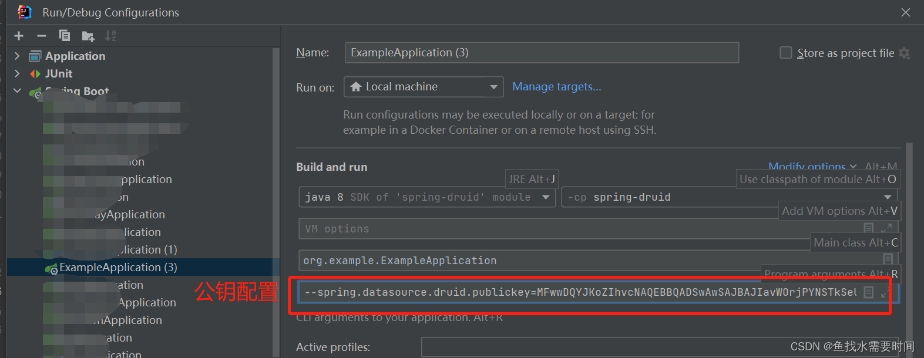
Task: Collapse the Spring Boot node
Action: point(17,91)
